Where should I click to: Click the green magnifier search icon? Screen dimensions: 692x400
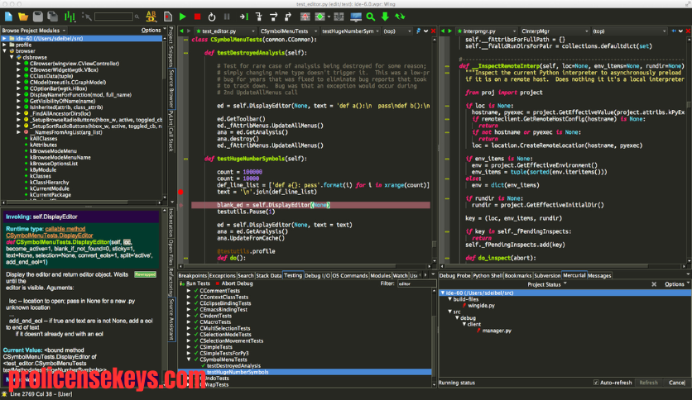[371, 17]
